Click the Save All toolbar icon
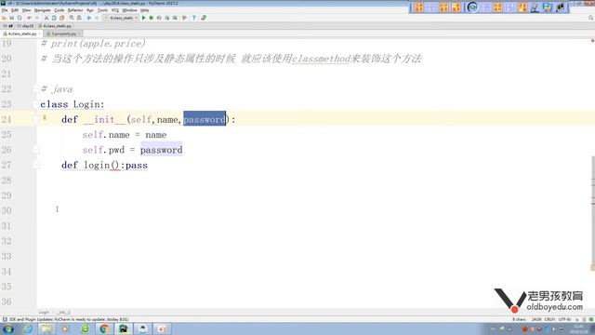The image size is (595, 335). click(x=12, y=18)
